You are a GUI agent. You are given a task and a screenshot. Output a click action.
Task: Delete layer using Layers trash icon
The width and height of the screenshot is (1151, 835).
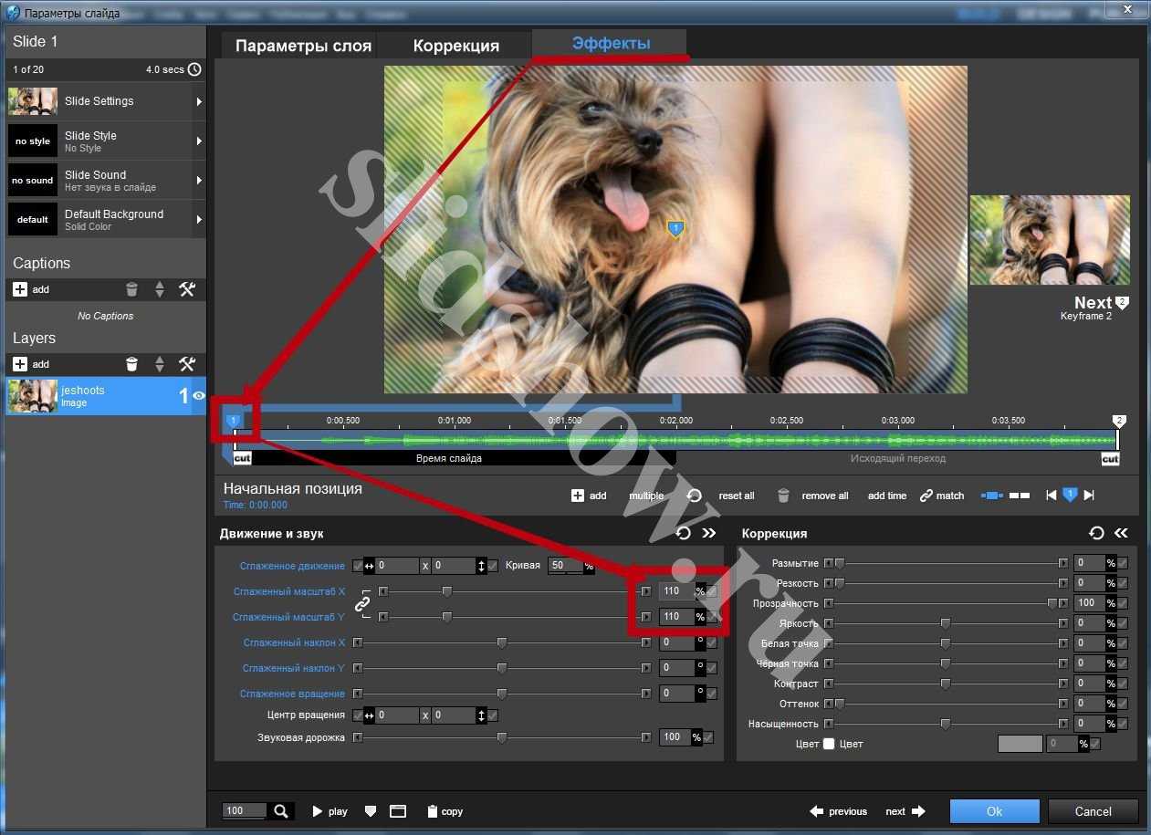click(131, 364)
